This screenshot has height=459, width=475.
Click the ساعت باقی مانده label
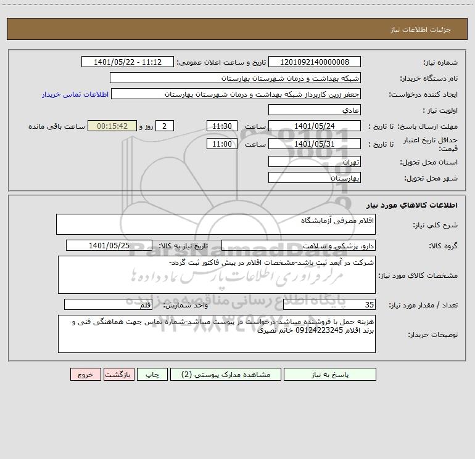(x=57, y=126)
